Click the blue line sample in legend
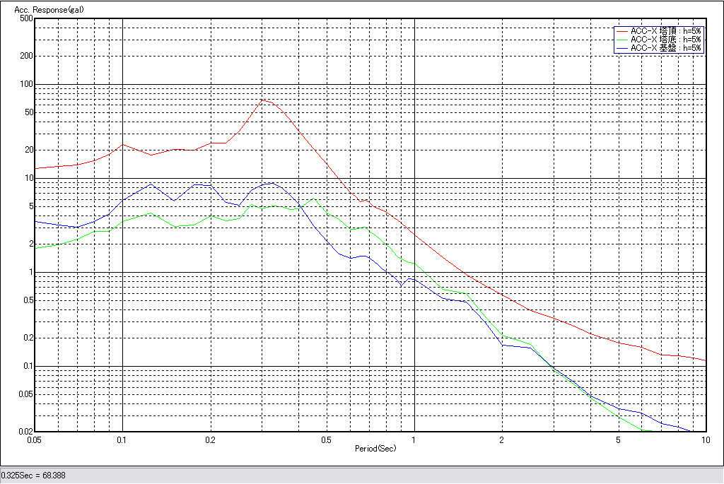Image resolution: width=724 pixels, height=484 pixels. (622, 48)
